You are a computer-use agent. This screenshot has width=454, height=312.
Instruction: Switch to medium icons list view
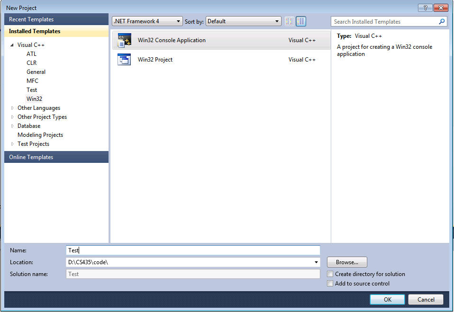tap(301, 21)
